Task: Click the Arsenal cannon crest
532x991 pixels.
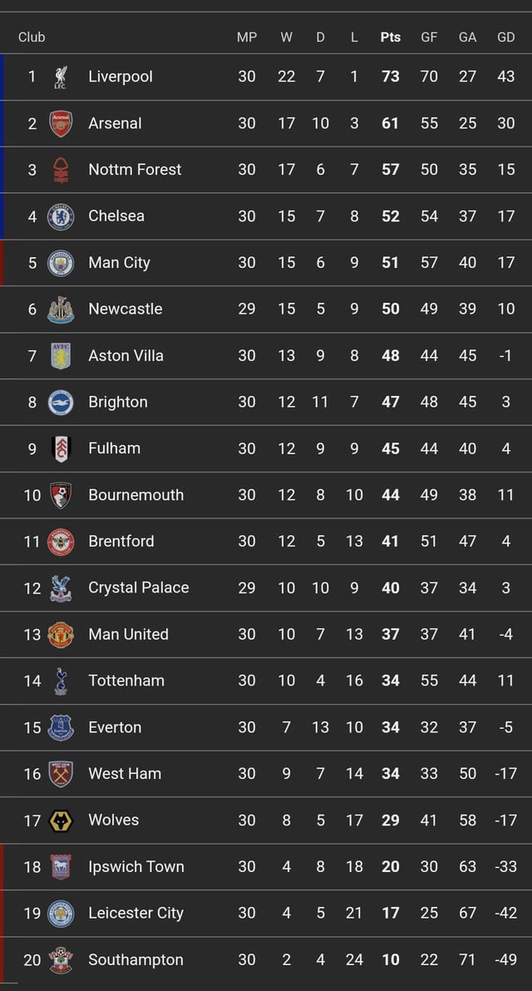Action: pyautogui.click(x=60, y=123)
